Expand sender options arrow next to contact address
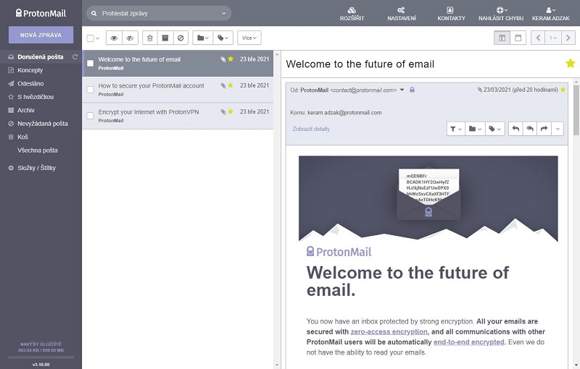This screenshot has height=369, width=580. click(402, 90)
